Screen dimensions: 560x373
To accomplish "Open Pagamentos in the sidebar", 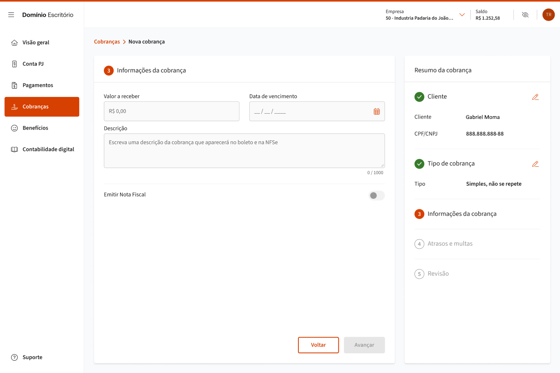I will point(38,85).
